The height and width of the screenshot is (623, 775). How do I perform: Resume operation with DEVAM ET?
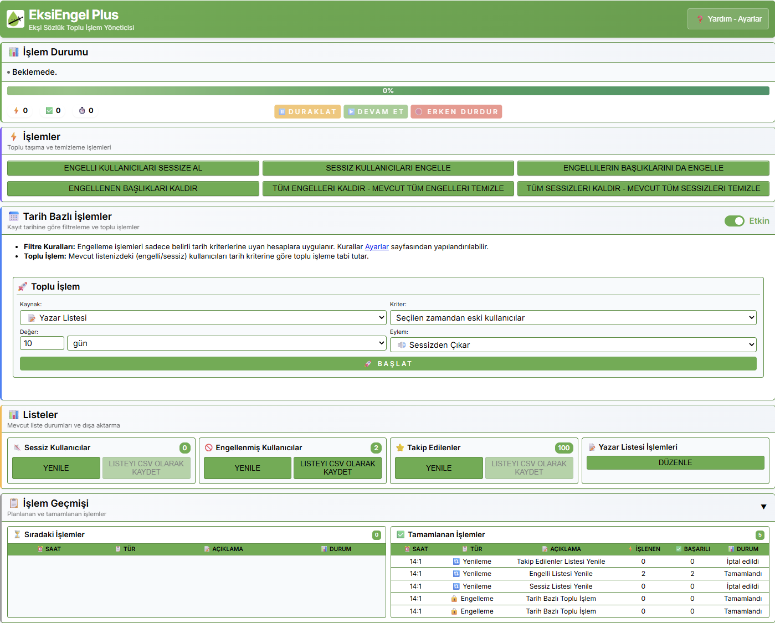(376, 112)
